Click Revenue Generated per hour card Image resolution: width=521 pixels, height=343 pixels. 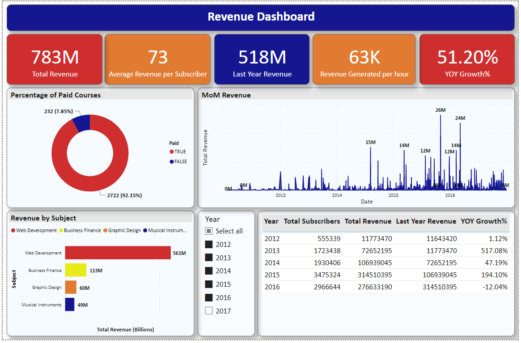coord(364,59)
